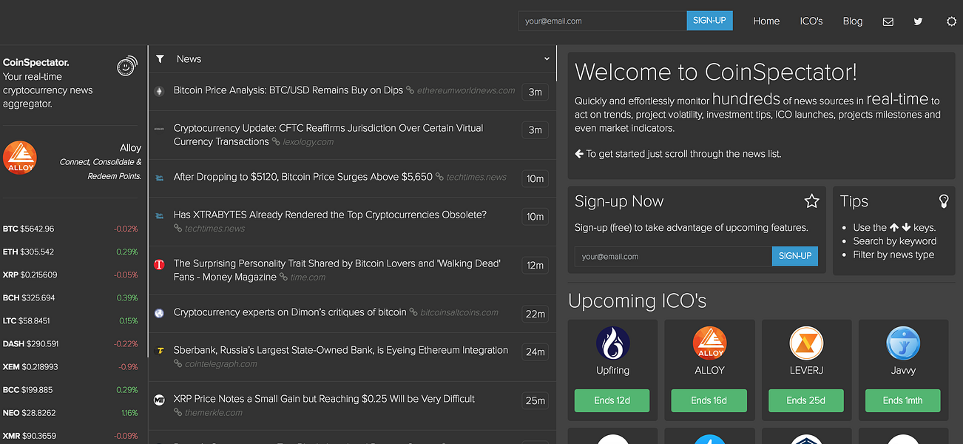Select XRP $0.215609 ticker row
This screenshot has width=963, height=444.
tap(70, 275)
